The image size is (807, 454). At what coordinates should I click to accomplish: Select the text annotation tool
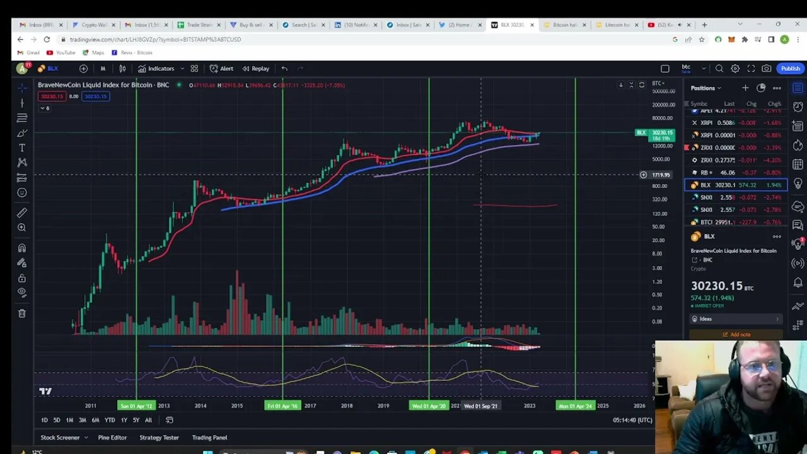click(x=22, y=148)
